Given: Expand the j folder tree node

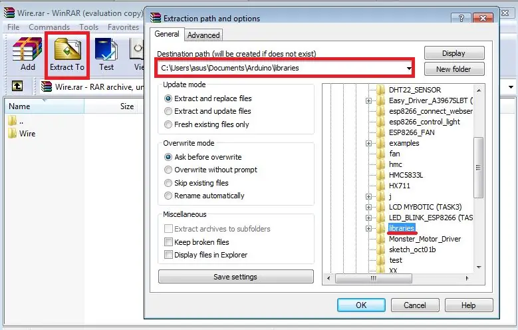Looking at the screenshot, I should click(368, 196).
